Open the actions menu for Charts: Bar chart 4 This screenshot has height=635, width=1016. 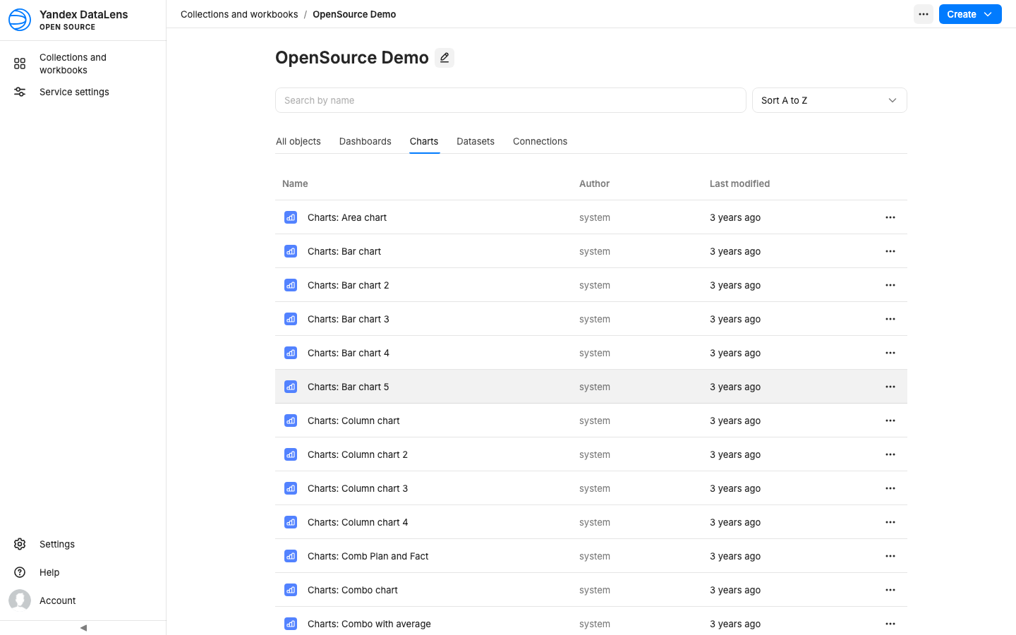(890, 353)
